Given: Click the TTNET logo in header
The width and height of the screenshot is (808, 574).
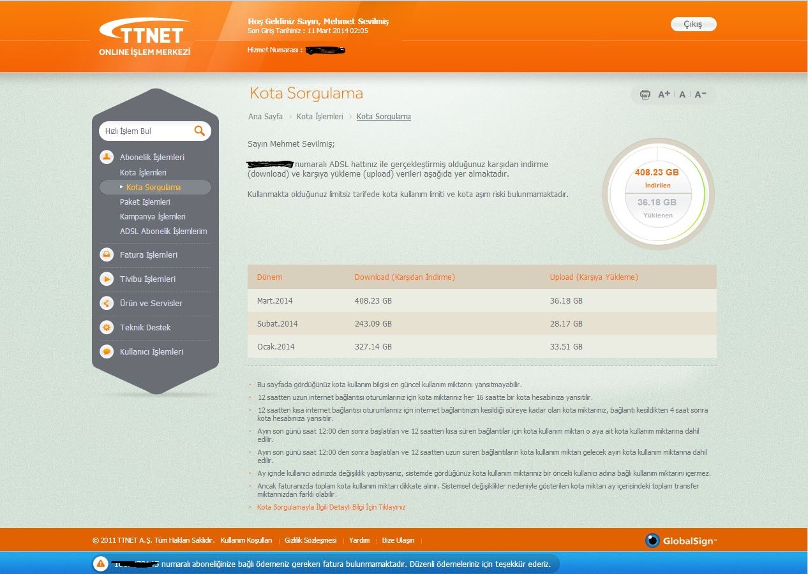Looking at the screenshot, I should [145, 37].
